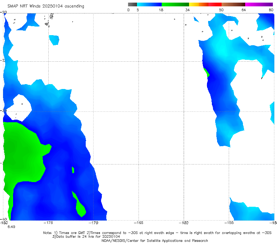The image size is (277, 243).
Task: Click the longitude label '-170'
Action: (x=93, y=223)
